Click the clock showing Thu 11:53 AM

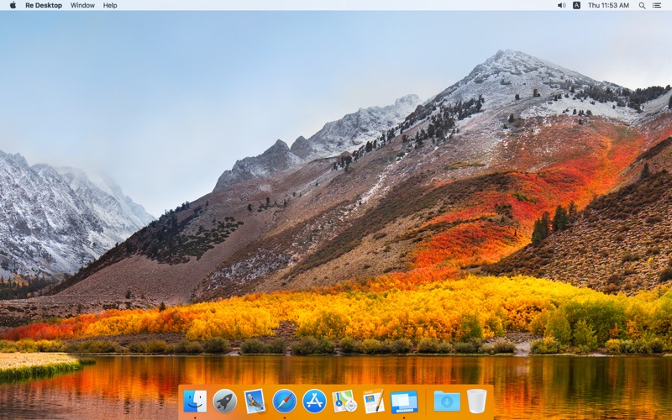tap(608, 5)
